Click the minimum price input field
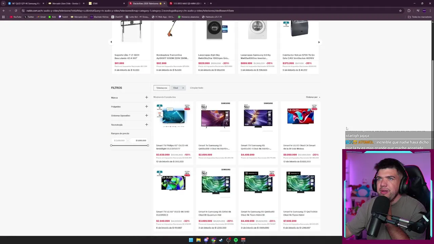This screenshot has width=434, height=244. pyautogui.click(x=119, y=141)
